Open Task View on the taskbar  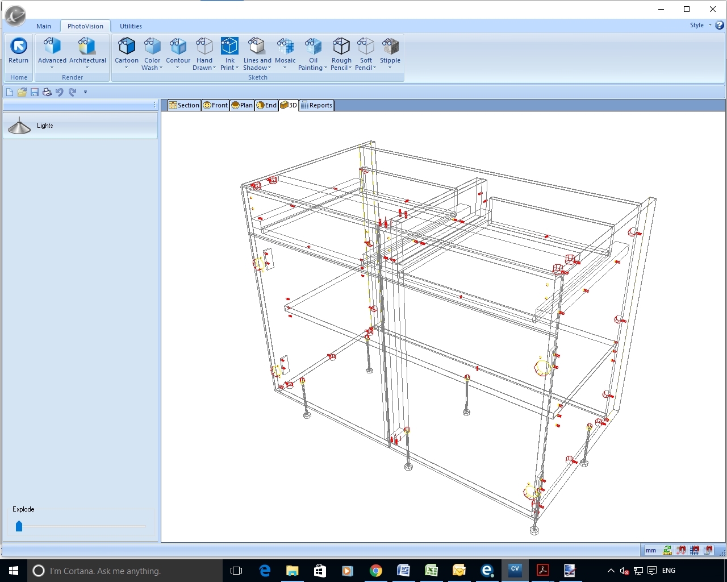[236, 571]
